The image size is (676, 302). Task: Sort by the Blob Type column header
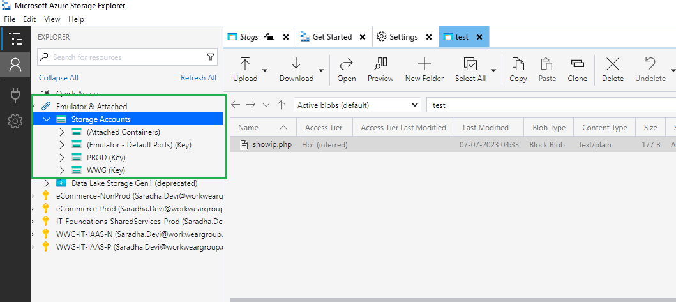click(549, 127)
